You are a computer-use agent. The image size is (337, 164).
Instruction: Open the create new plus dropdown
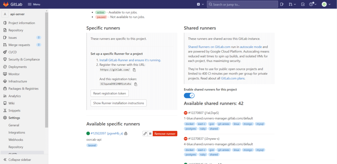200,4
